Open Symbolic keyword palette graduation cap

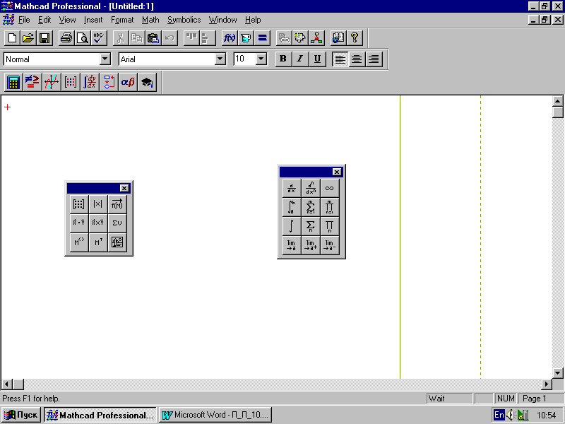click(x=147, y=82)
